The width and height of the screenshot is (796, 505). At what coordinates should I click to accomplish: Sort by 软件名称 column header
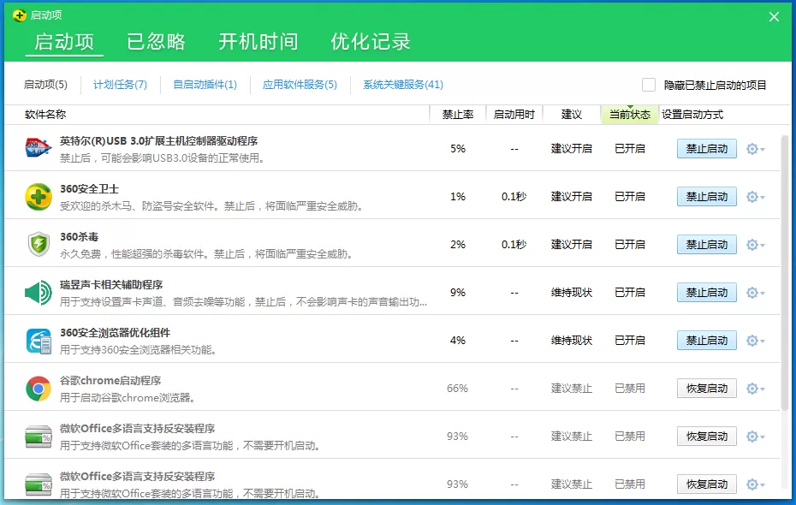coord(45,114)
